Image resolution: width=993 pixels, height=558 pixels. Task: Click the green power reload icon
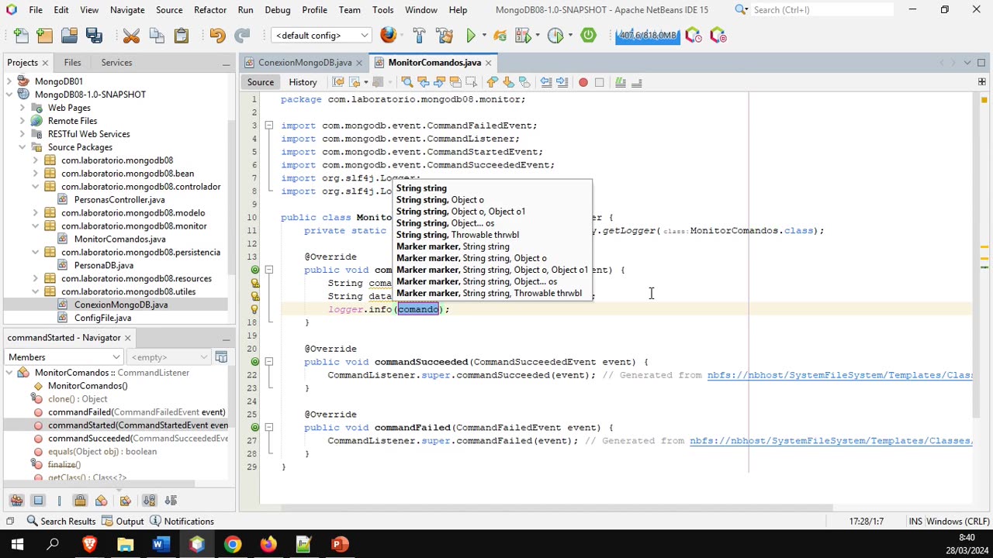(588, 36)
